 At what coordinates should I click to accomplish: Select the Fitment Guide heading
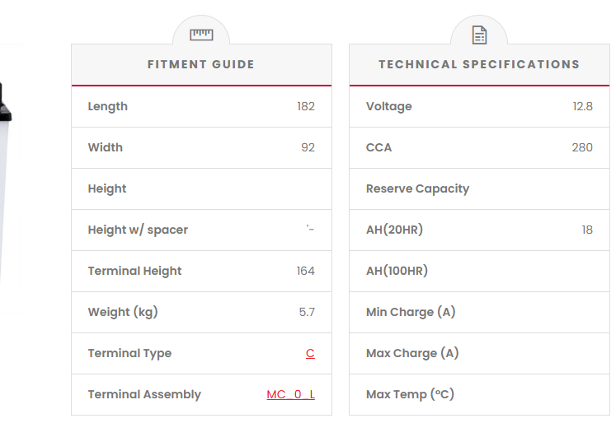pos(201,64)
